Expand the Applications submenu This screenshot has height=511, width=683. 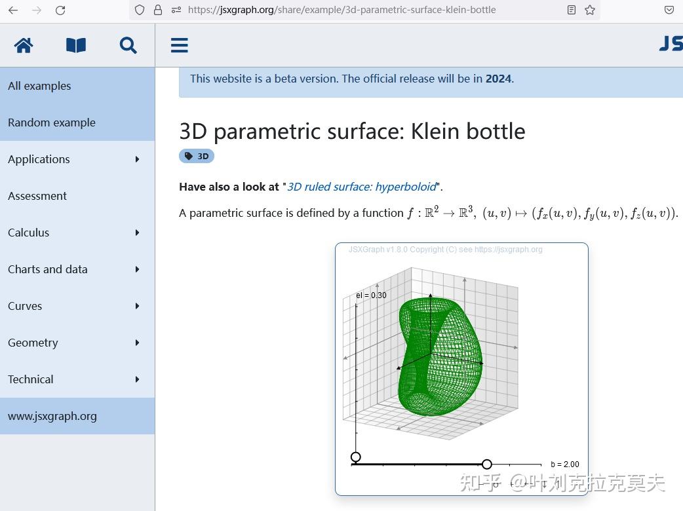click(x=39, y=159)
